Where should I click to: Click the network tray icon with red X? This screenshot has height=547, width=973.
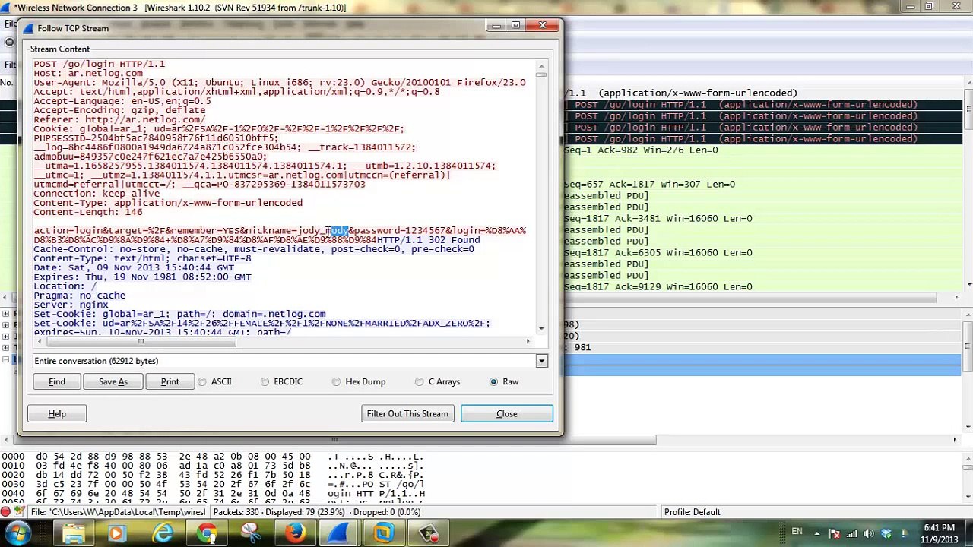tap(835, 533)
